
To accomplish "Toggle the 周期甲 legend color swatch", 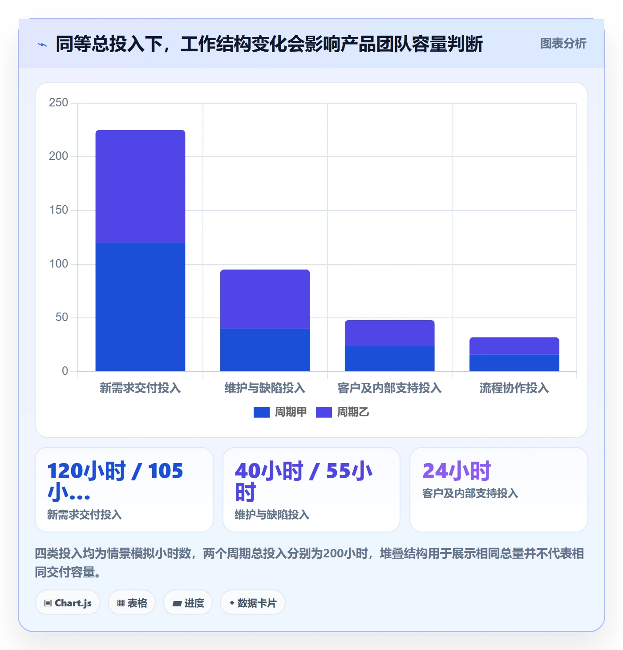I will point(262,412).
